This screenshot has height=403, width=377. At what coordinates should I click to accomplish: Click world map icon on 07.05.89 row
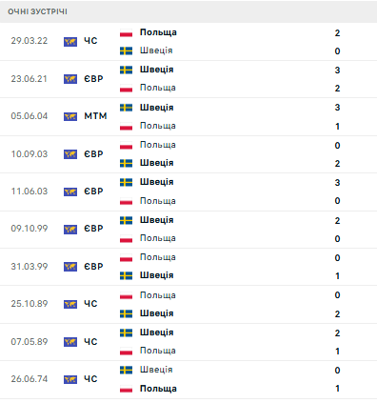[x=70, y=342]
